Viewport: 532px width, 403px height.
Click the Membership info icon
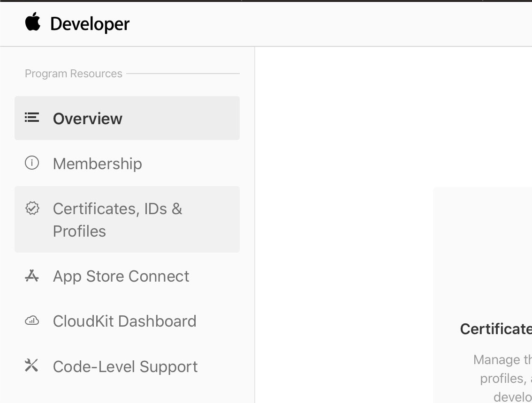32,163
